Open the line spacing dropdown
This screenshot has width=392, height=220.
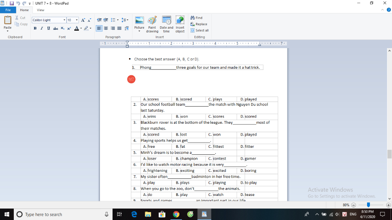(x=125, y=20)
